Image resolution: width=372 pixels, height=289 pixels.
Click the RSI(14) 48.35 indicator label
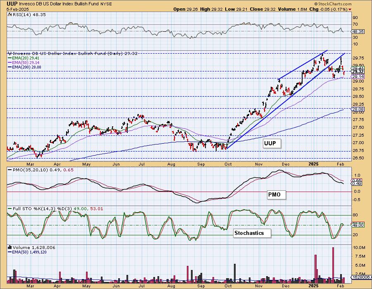[x=29, y=14]
